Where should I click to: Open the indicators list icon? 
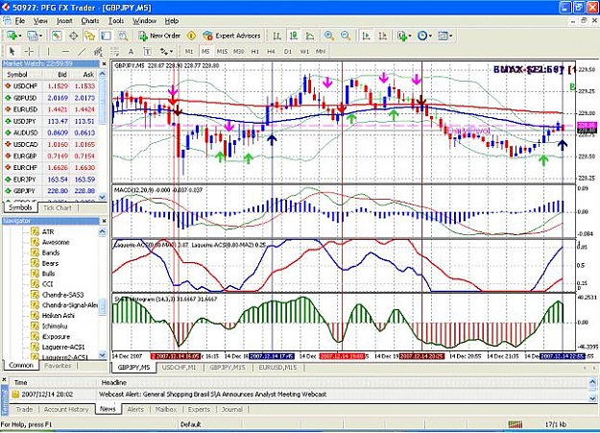tap(401, 36)
